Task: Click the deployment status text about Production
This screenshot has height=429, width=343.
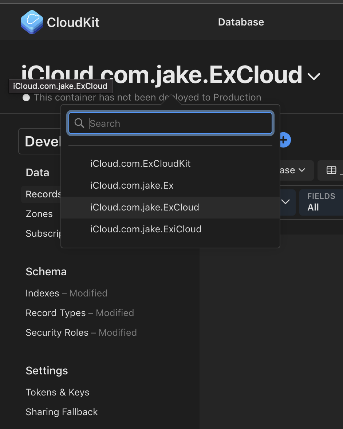Action: click(x=147, y=97)
